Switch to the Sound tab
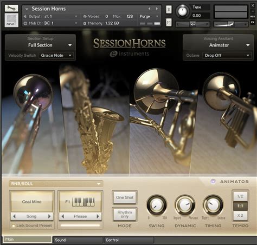Screen dimensions: 257x245 coord(78,240)
